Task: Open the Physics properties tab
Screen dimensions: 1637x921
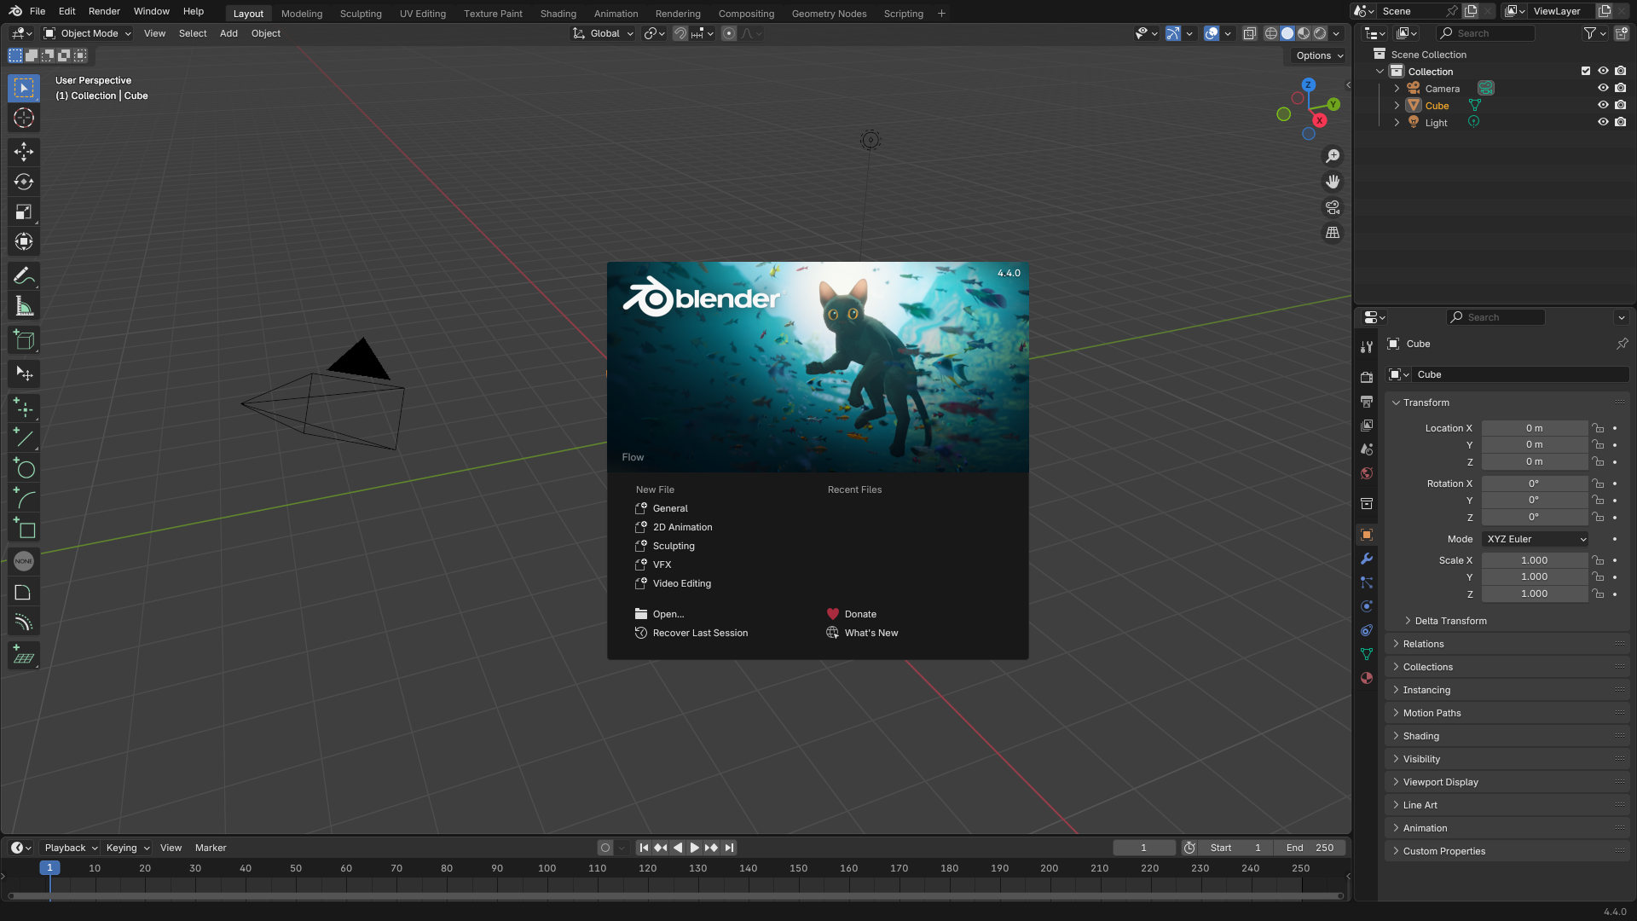Action: tap(1367, 606)
